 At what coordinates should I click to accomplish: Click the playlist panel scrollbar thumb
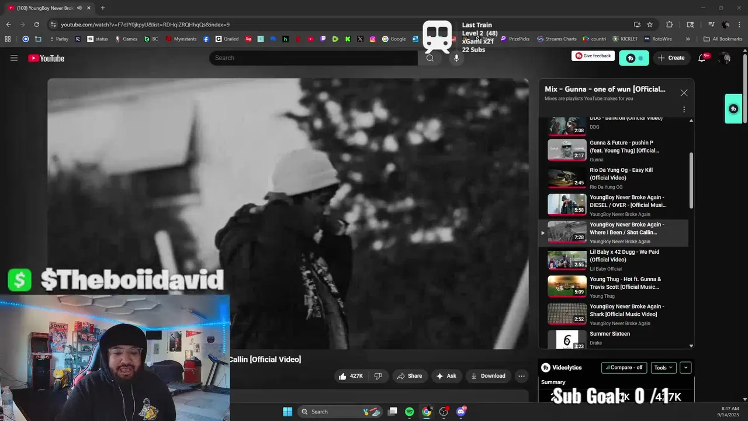pos(691,181)
